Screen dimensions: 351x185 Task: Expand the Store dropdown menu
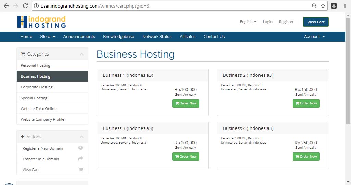(47, 37)
